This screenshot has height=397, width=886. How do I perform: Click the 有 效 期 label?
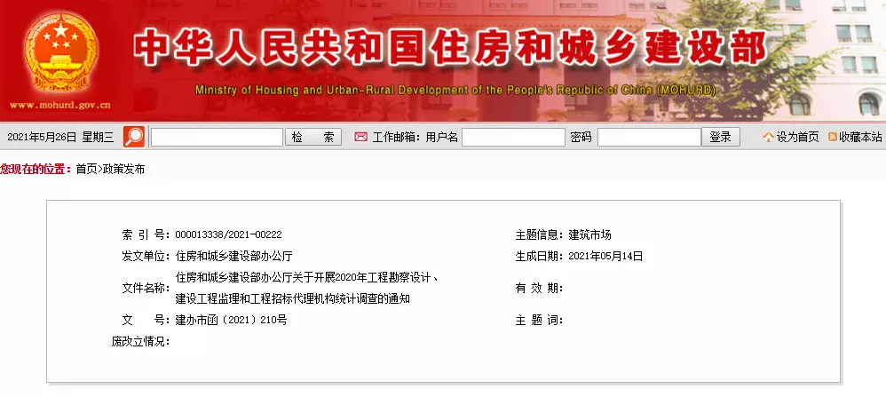[539, 289]
